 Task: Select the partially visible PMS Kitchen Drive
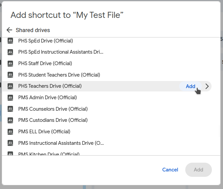pos(49,154)
